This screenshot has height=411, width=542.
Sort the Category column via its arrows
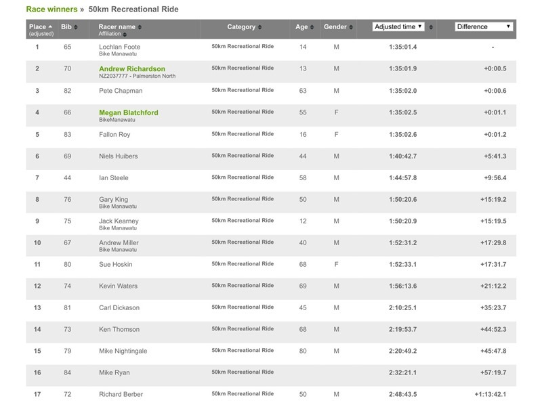click(x=260, y=27)
